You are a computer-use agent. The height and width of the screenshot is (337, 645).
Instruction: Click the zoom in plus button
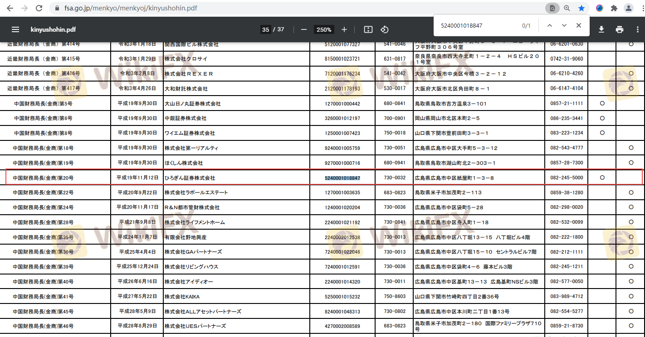point(344,29)
